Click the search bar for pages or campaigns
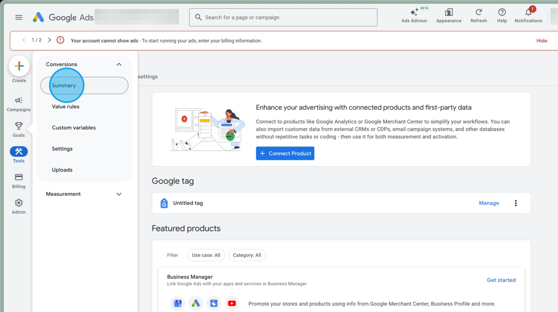558x312 pixels. click(282, 17)
